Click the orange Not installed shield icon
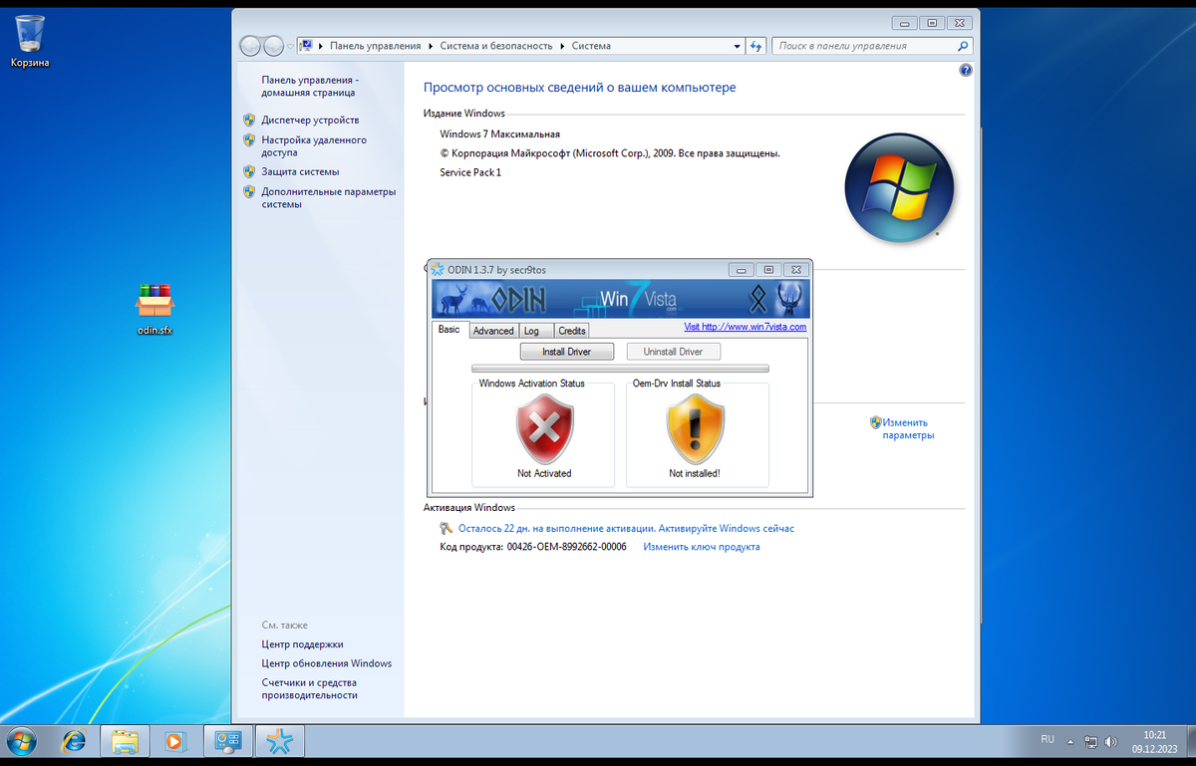1196x766 pixels. [695, 428]
